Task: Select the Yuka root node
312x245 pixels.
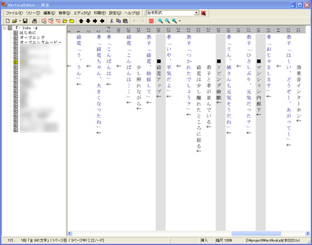Action: coord(26,28)
